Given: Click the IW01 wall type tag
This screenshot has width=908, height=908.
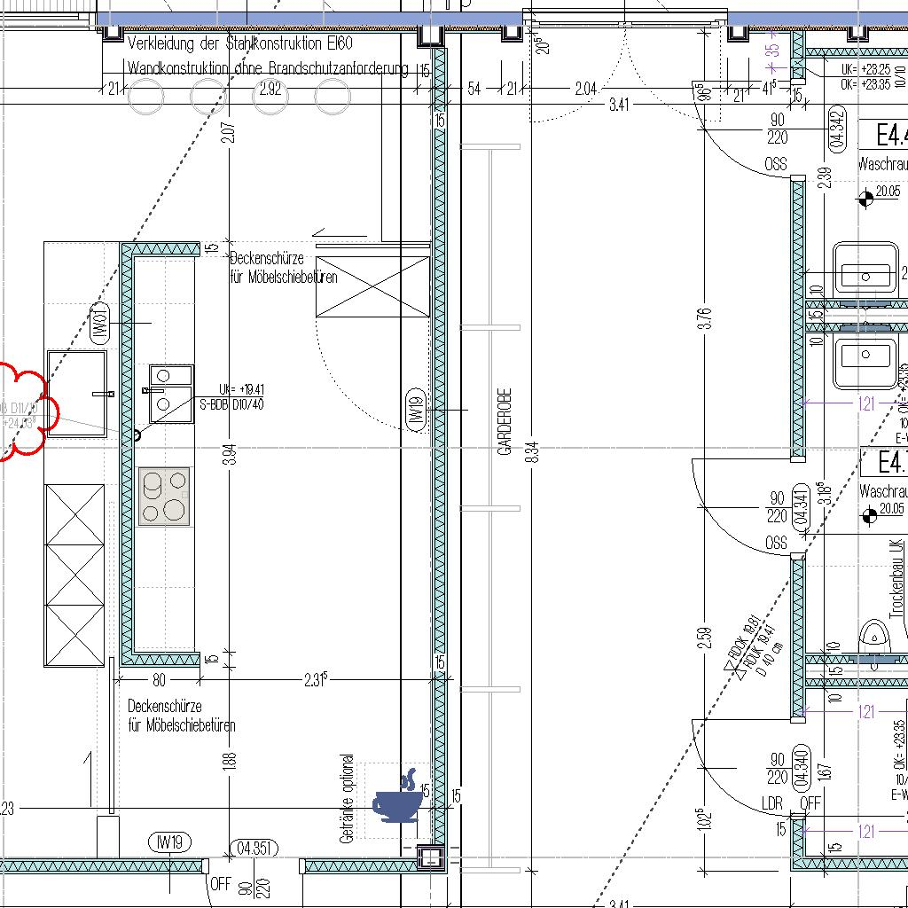Looking at the screenshot, I should pyautogui.click(x=99, y=322).
